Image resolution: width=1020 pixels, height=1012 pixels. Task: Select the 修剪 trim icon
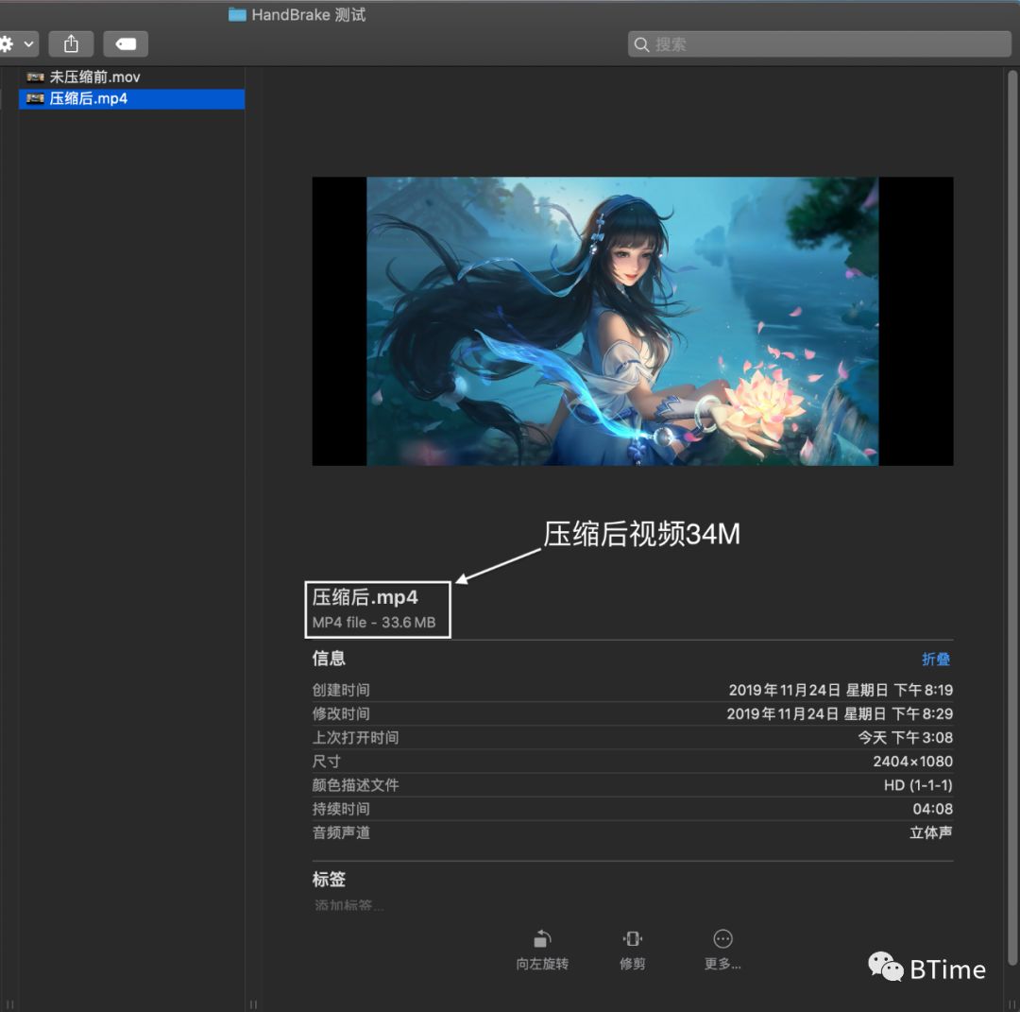[631, 938]
